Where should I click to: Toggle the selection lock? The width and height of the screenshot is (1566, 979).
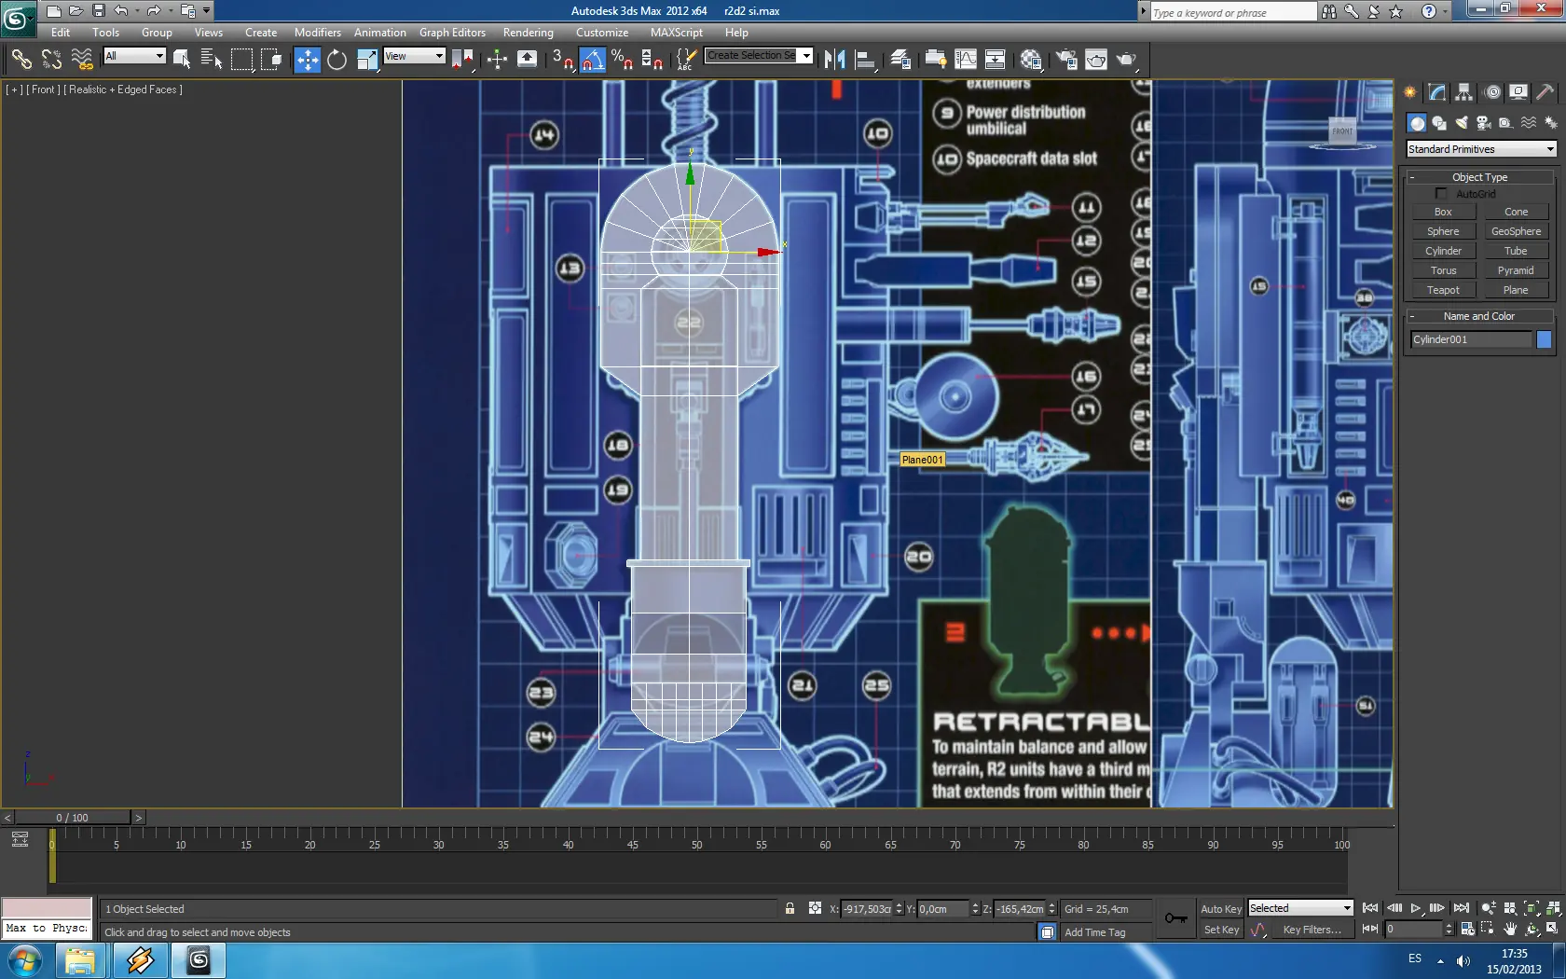[790, 909]
